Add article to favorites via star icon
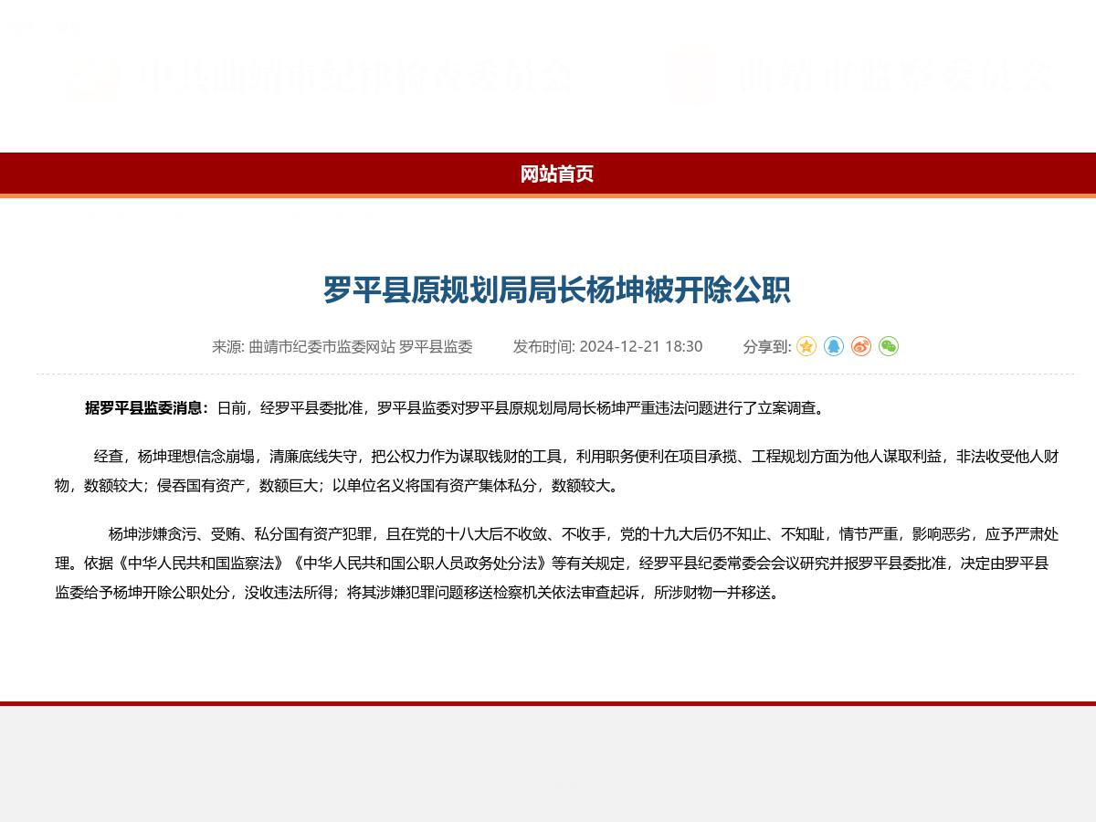 click(x=805, y=347)
